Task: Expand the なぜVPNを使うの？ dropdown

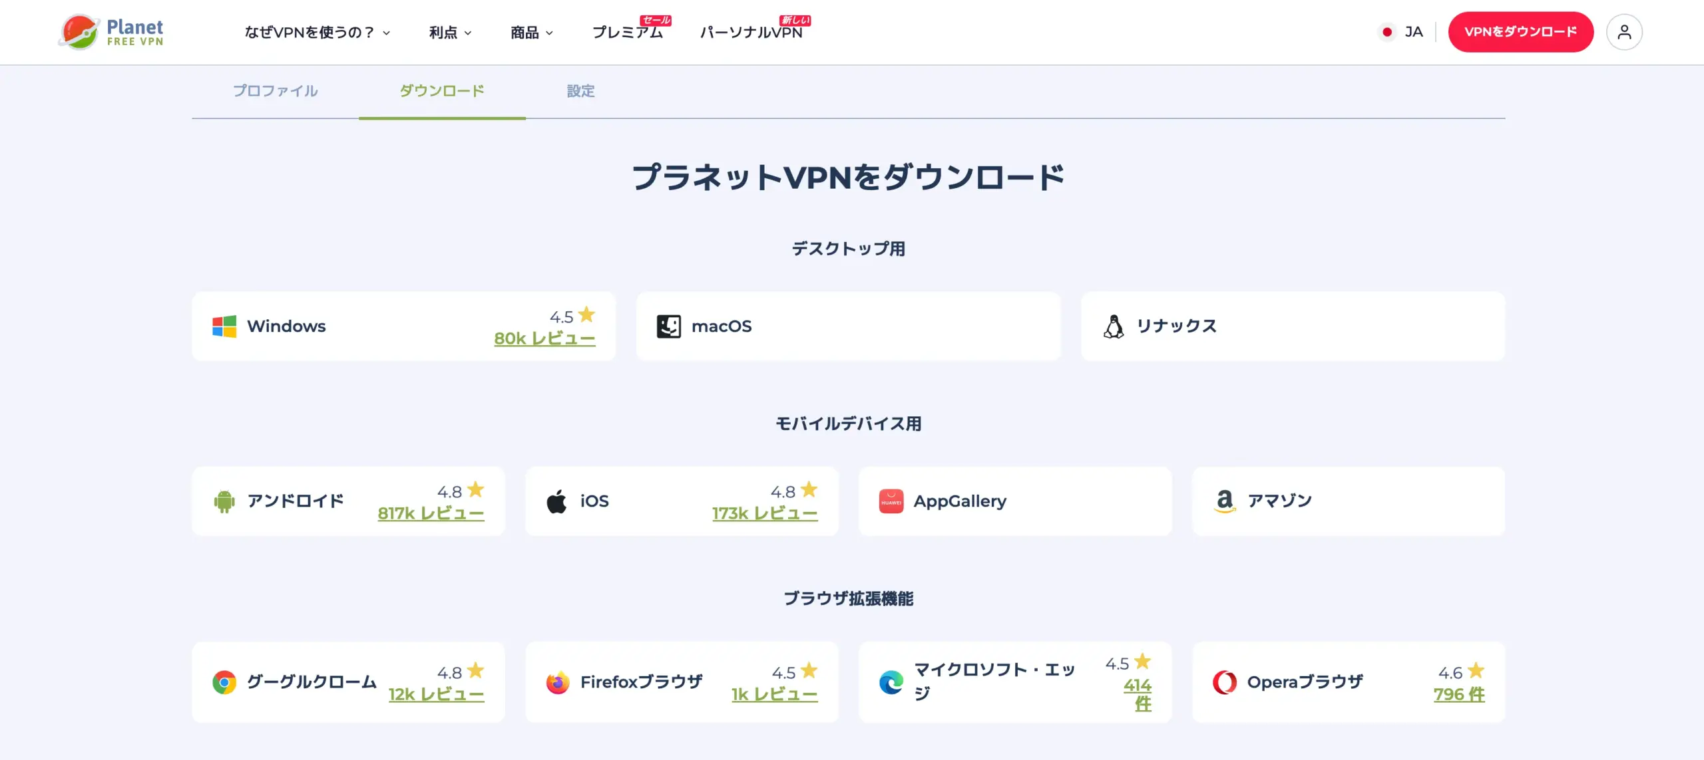Action: coord(312,32)
